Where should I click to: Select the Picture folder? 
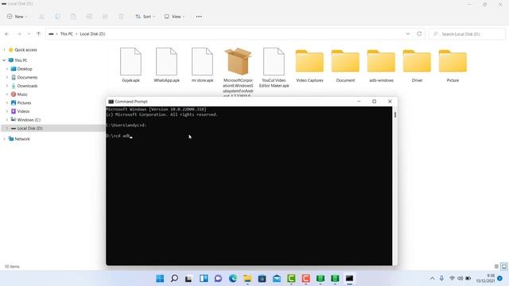tap(453, 65)
